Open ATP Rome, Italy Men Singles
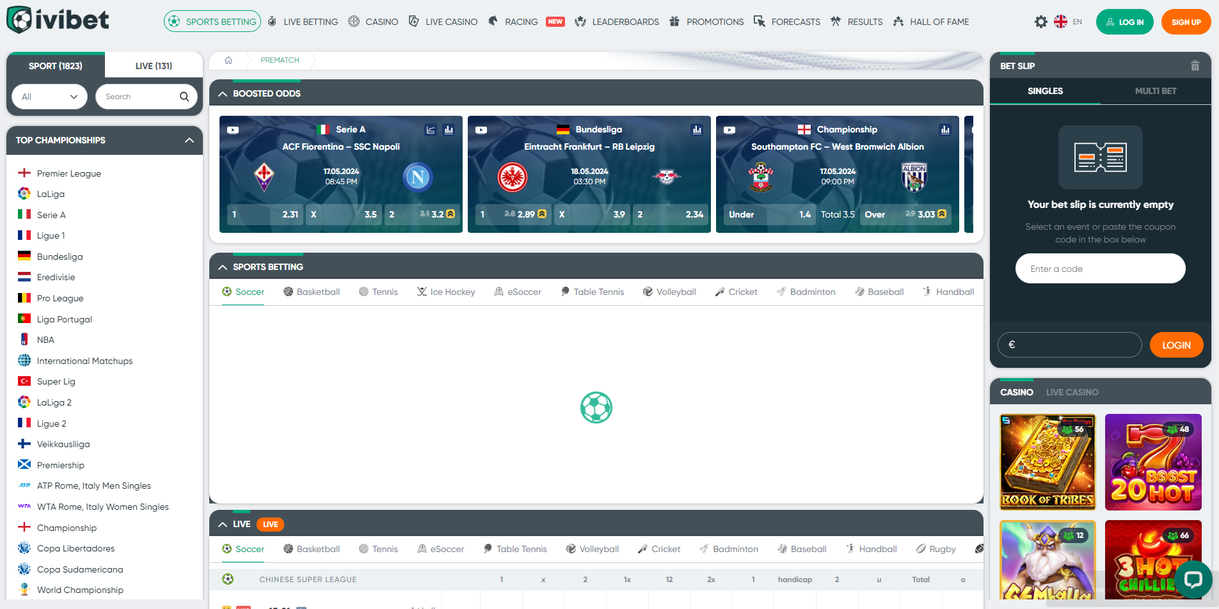 pyautogui.click(x=93, y=486)
